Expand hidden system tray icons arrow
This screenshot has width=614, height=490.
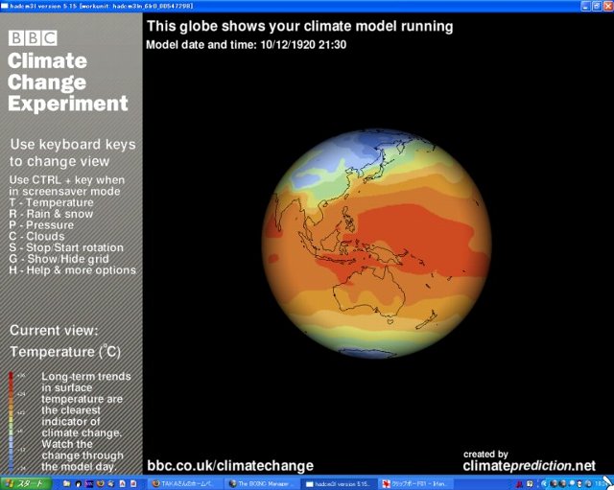[x=544, y=484]
